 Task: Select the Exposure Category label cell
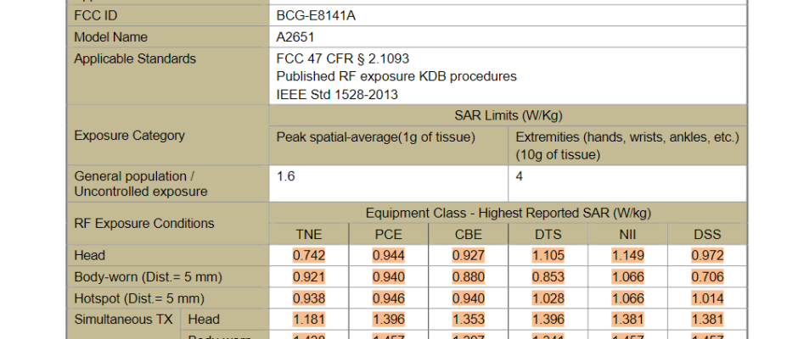[129, 136]
